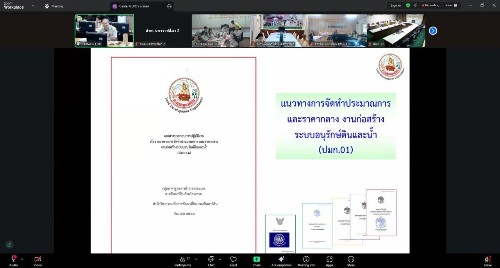Open AI Companion

point(281,261)
